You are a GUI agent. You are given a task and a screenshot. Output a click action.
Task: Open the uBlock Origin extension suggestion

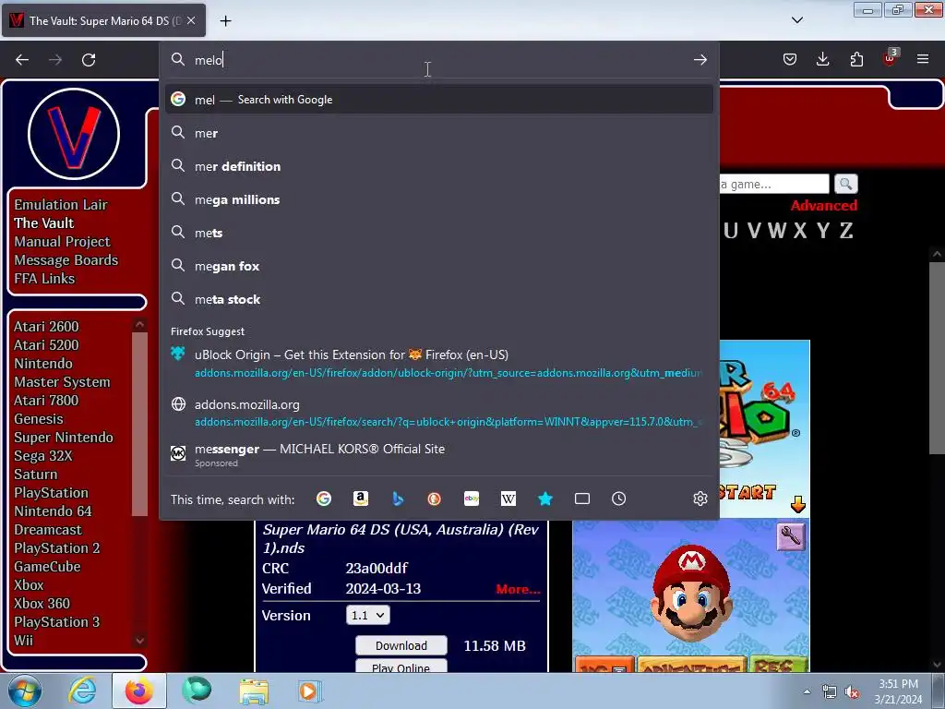click(x=438, y=363)
